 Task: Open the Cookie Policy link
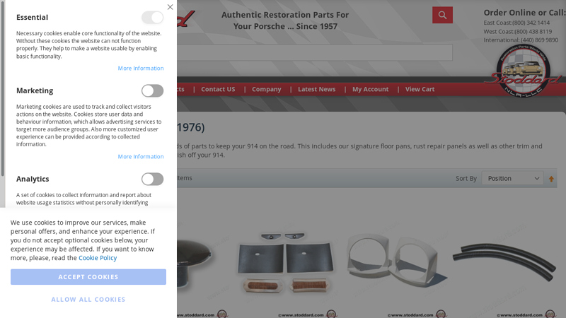pyautogui.click(x=98, y=258)
